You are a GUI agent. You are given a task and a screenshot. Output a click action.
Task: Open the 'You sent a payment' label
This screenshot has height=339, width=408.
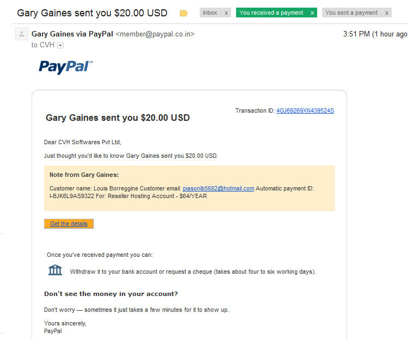click(x=351, y=13)
